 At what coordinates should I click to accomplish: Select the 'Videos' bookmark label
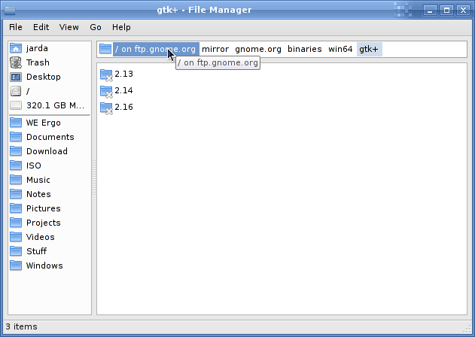[41, 237]
